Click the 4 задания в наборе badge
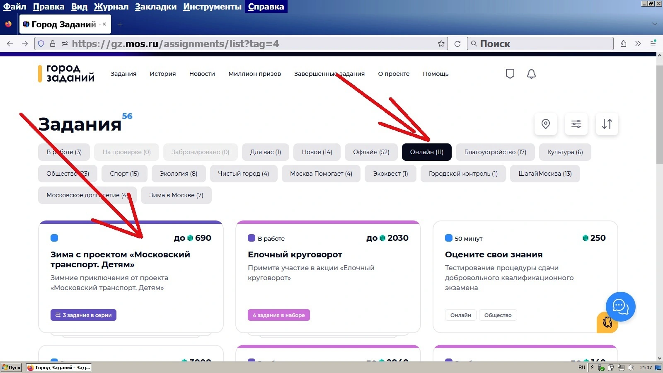 click(x=278, y=315)
